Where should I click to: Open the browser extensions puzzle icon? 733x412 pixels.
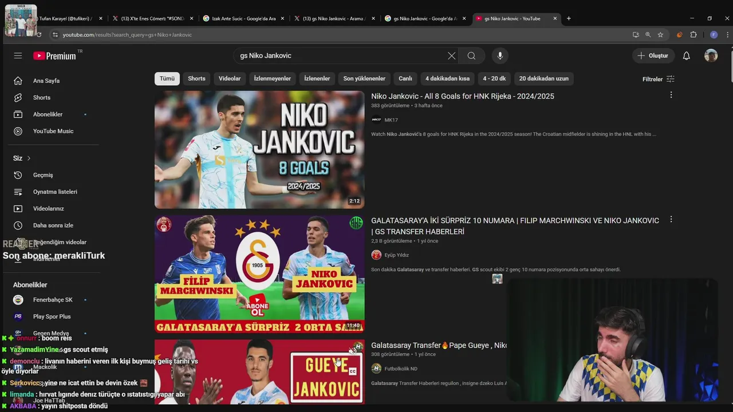point(693,35)
